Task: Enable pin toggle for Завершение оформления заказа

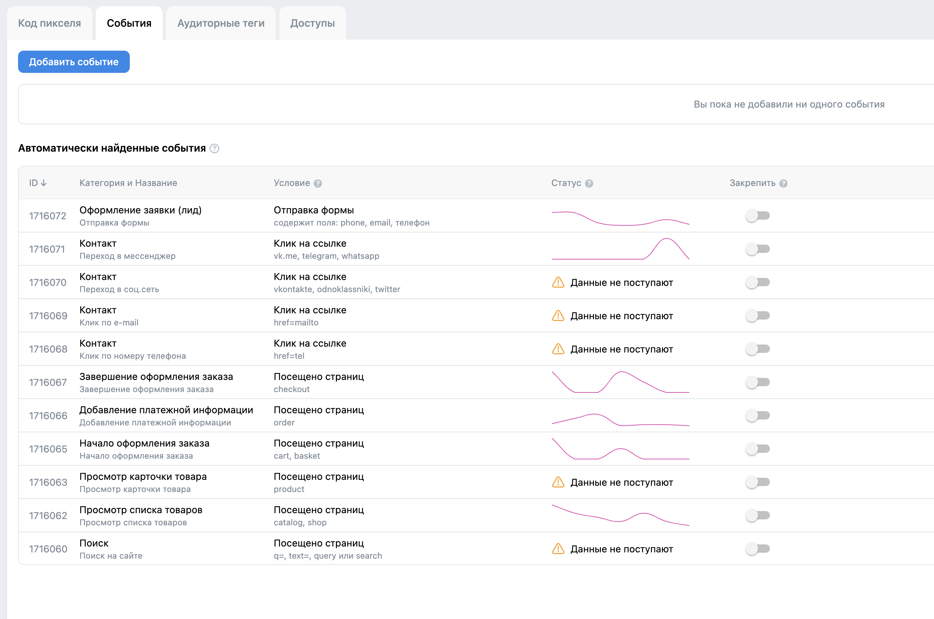Action: [x=757, y=382]
